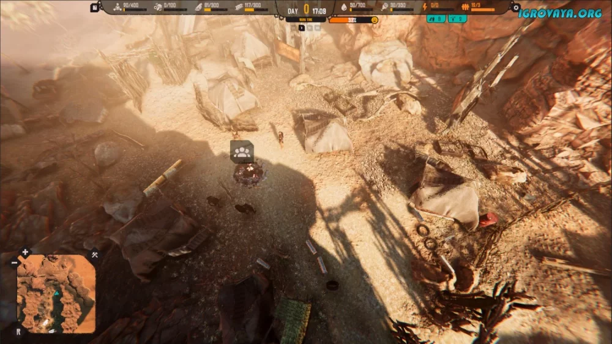The height and width of the screenshot is (344, 612).
Task: Click the population orange capacity bar
Action: point(483,10)
